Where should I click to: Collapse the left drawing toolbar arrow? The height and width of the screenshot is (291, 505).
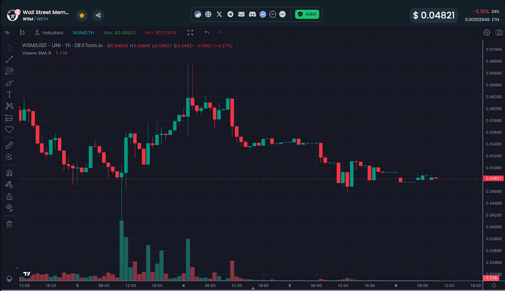(x=17, y=268)
